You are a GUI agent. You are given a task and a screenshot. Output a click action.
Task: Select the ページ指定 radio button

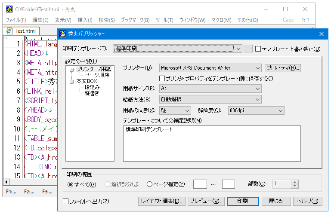pyautogui.click(x=150, y=184)
